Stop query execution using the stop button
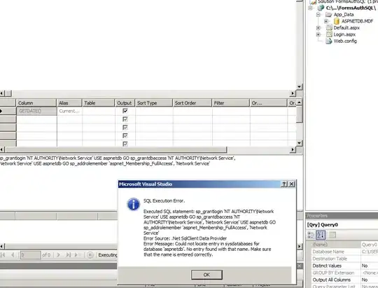 pyautogui.click(x=90, y=255)
